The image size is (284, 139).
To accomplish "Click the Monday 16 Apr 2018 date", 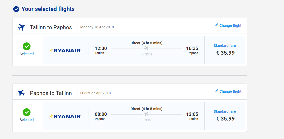I will [x=97, y=27].
